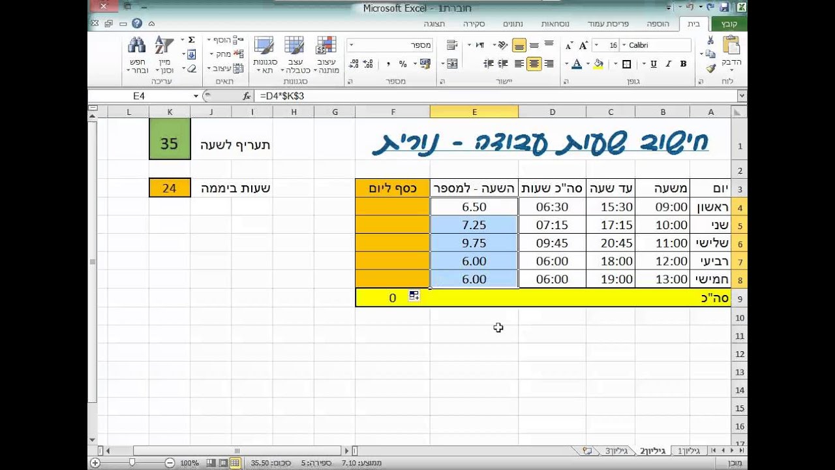Screen dimensions: 835x470
Task: Select the גיליון3 sheet tab
Action: [x=616, y=450]
